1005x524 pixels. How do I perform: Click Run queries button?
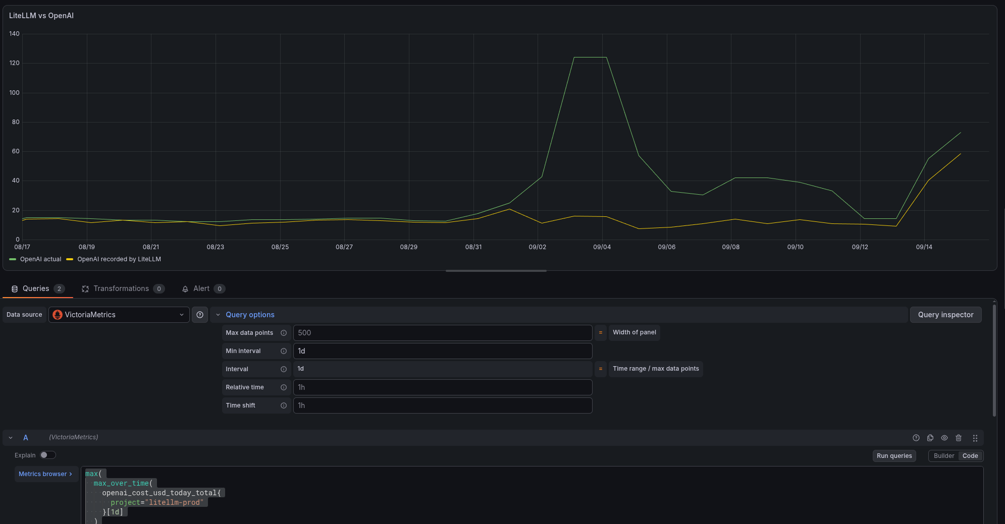[x=894, y=456]
